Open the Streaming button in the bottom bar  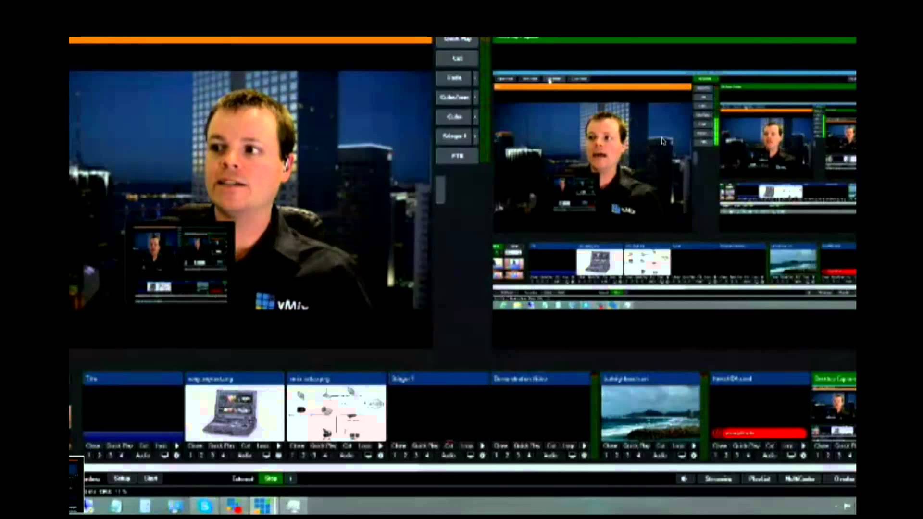coord(718,479)
